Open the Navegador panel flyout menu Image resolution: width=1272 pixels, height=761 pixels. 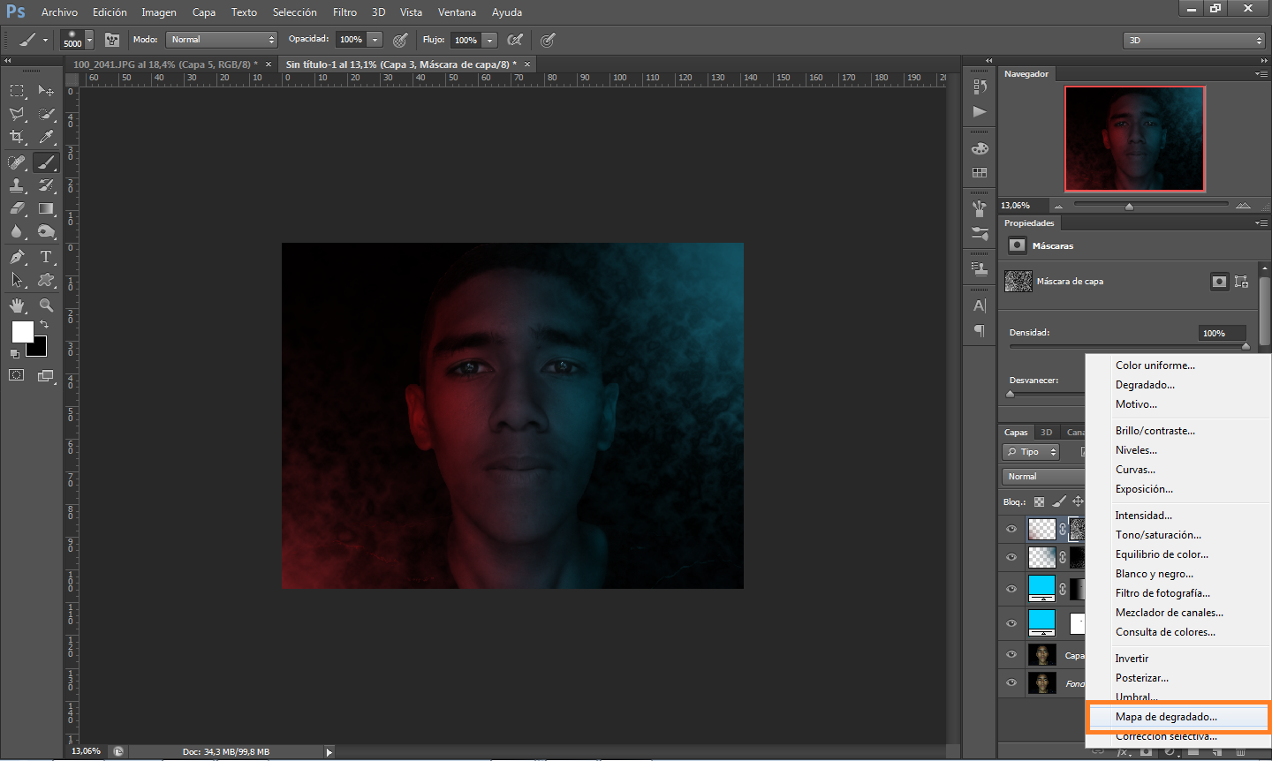click(1261, 74)
